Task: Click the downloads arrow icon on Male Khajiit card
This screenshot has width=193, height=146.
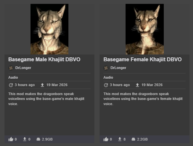Action: (25, 139)
